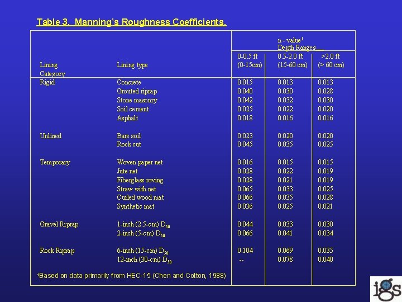Select the 0.066 value in Curled wood mat row
This screenshot has height=302, width=402.
[245, 197]
